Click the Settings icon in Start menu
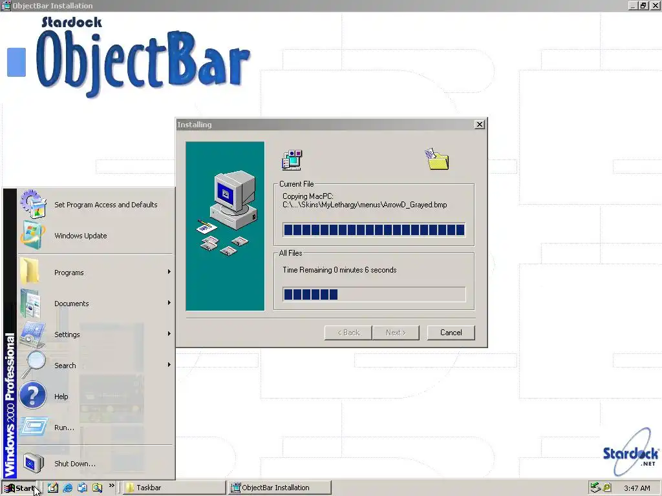The width and height of the screenshot is (662, 496). coord(32,335)
